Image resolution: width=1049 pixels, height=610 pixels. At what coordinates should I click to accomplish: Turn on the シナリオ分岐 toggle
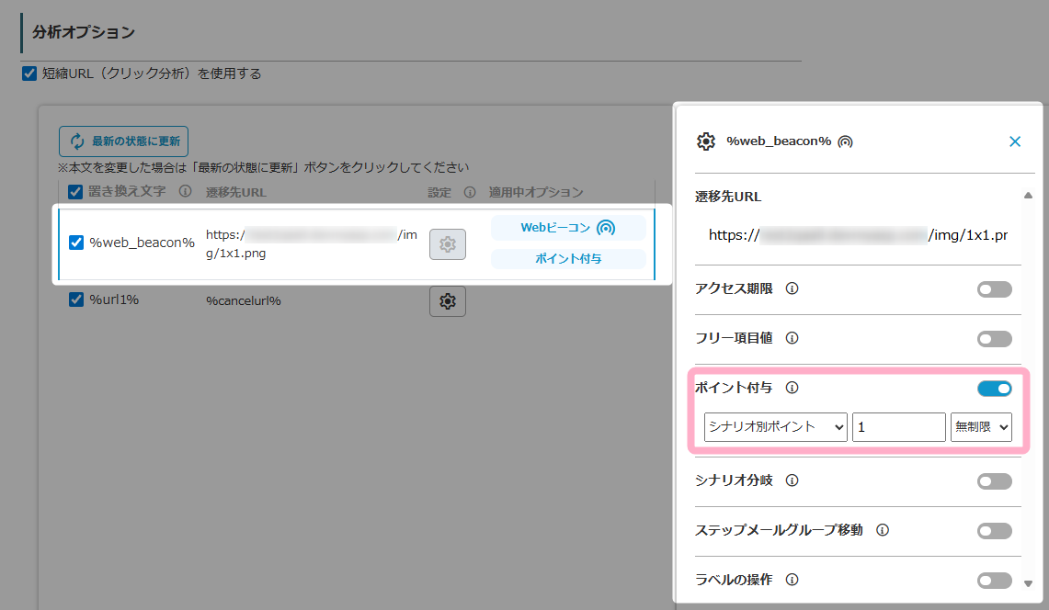coord(994,481)
